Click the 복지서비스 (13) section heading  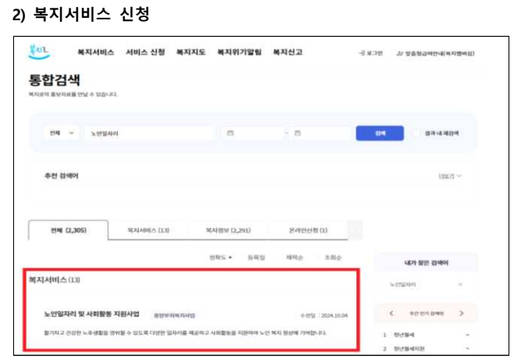(55, 280)
